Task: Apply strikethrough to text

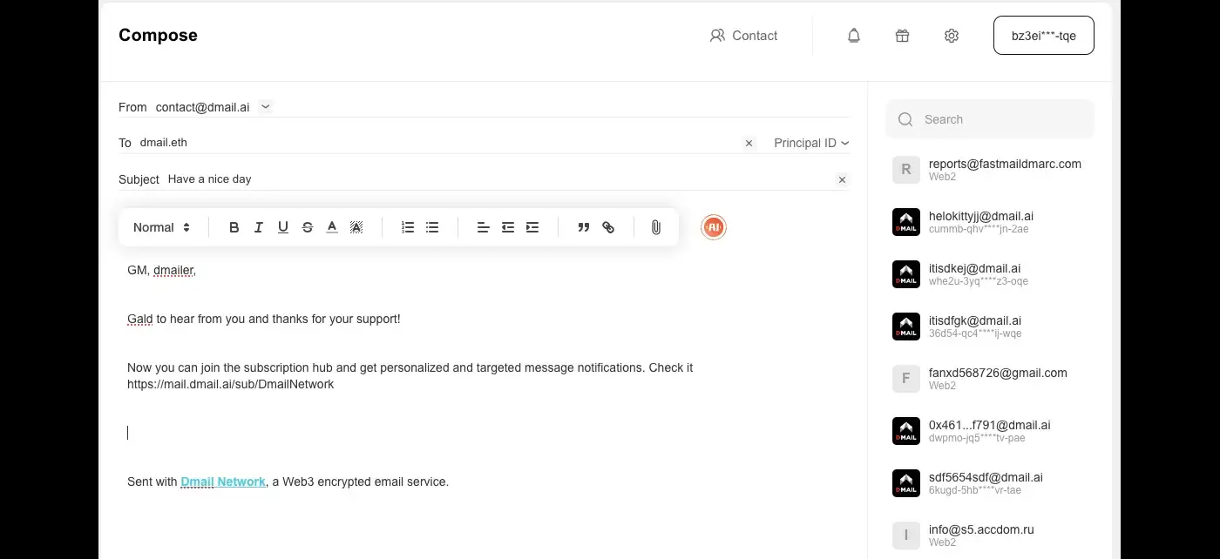Action: 307,227
